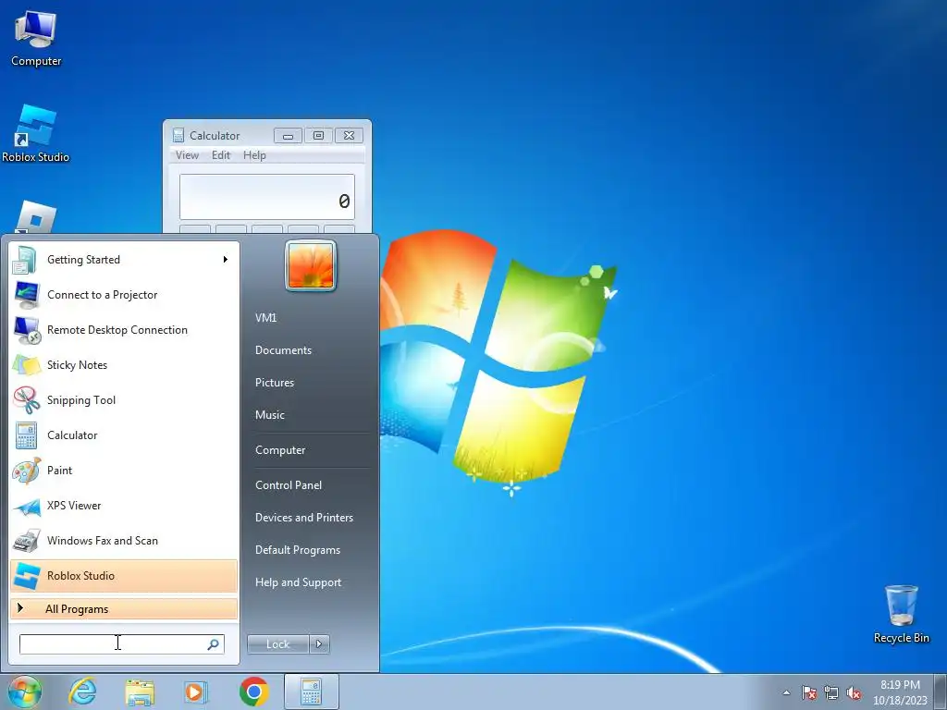Open Windows Explorer folder taskbar icon
The width and height of the screenshot is (947, 710).
(140, 692)
